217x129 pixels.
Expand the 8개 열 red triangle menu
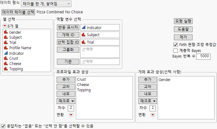click(x=5, y=26)
